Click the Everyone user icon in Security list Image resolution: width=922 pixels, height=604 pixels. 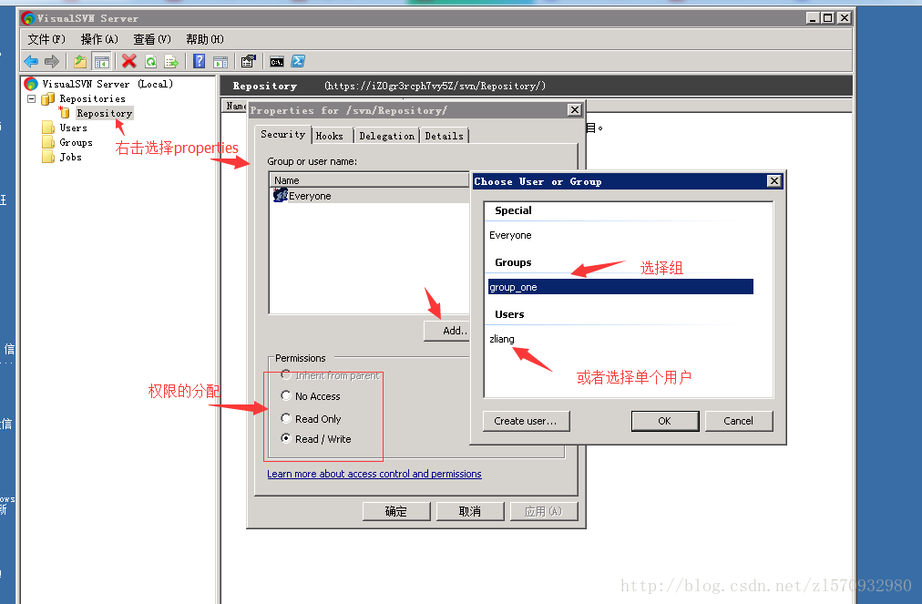[x=280, y=195]
